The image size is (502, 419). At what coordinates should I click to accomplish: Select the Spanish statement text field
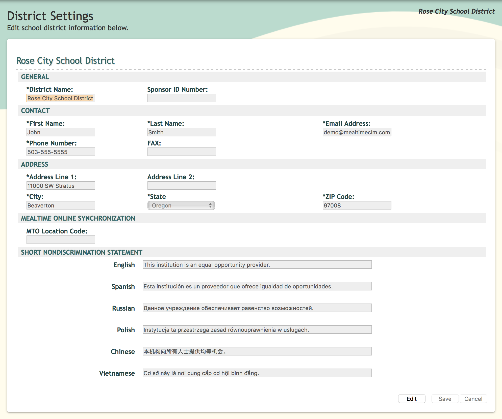click(257, 286)
